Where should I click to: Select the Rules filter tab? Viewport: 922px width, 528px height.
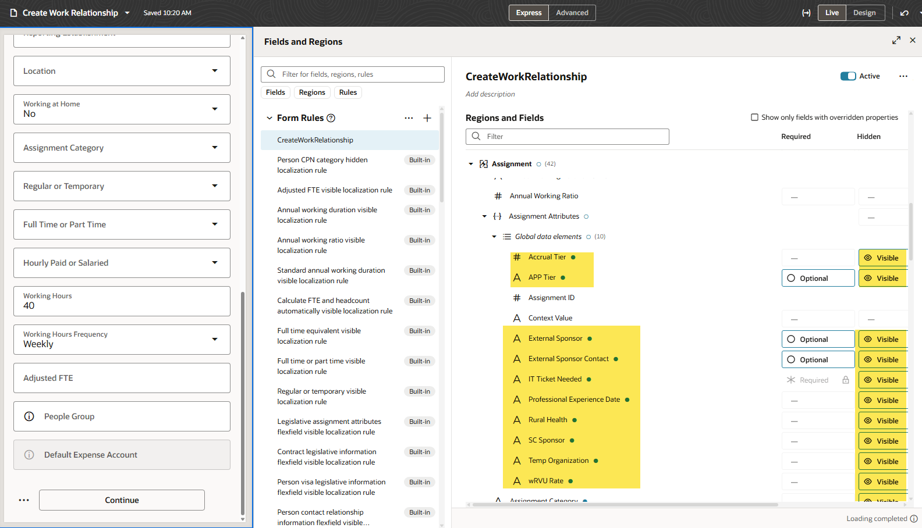[348, 92]
